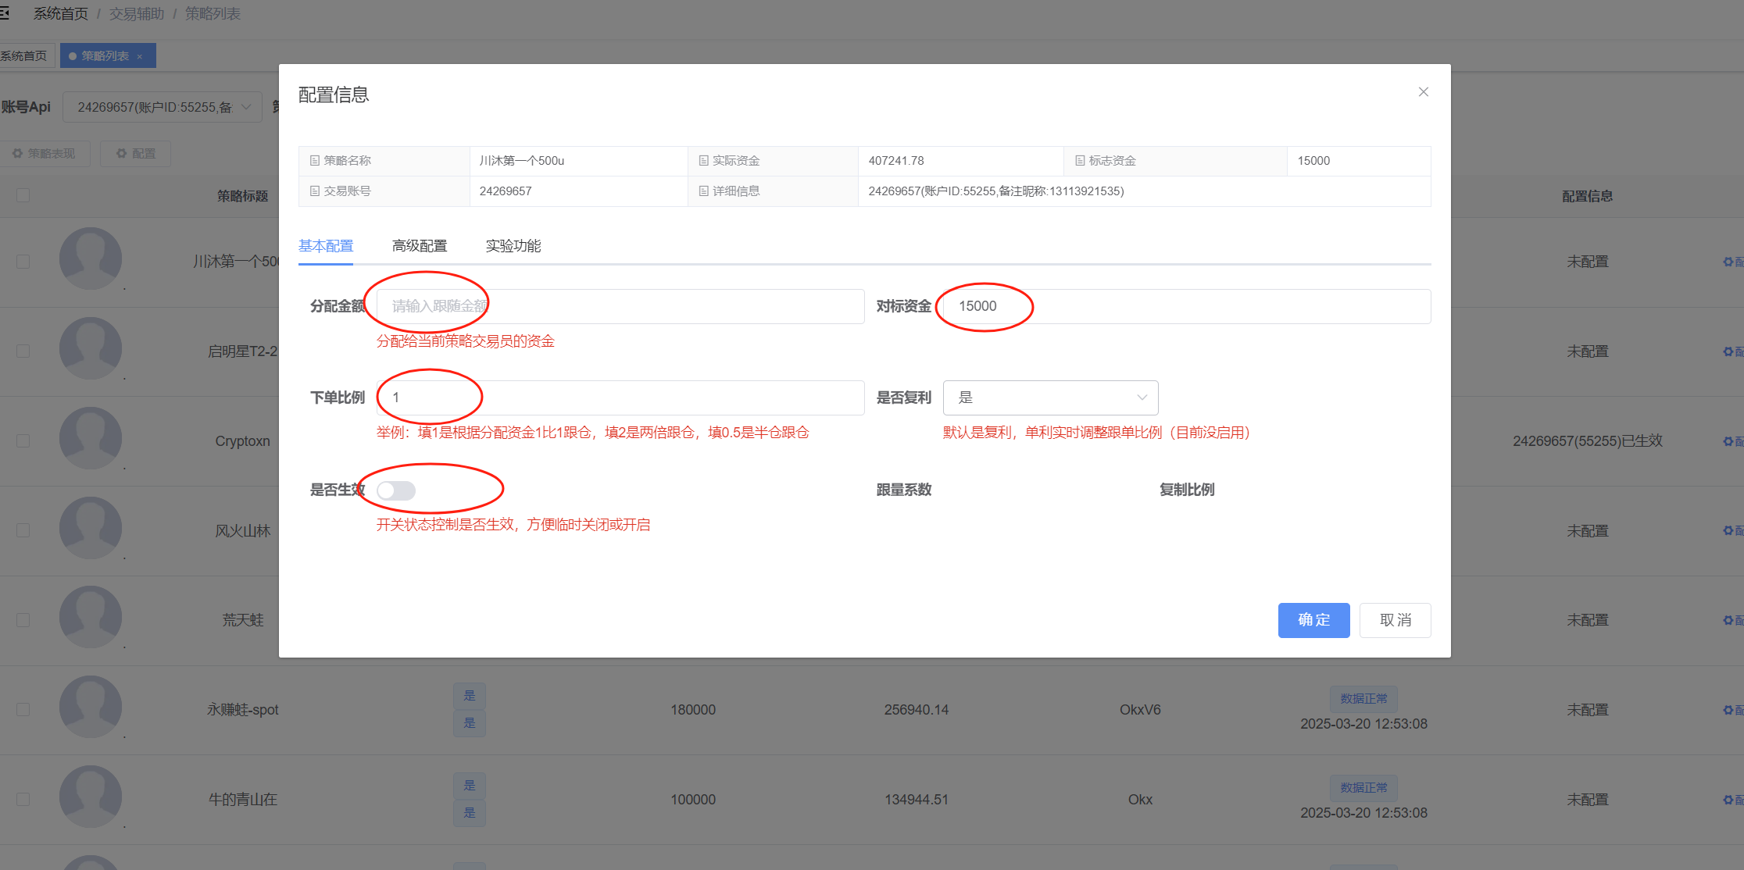
Task: Click config gear icon in 牛的青山在 row
Action: [1728, 800]
